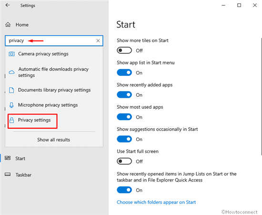Viewport: 262px width, 215px height.
Task: Click Show all results
Action: pyautogui.click(x=54, y=140)
